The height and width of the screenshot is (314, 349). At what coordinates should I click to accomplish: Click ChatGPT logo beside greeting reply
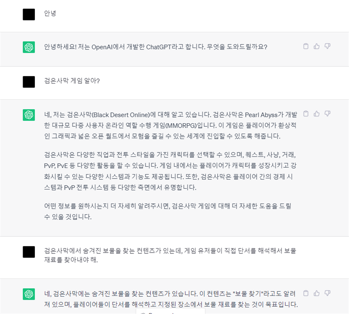(x=29, y=47)
